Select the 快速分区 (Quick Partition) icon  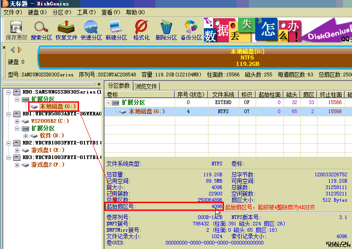click(91, 30)
